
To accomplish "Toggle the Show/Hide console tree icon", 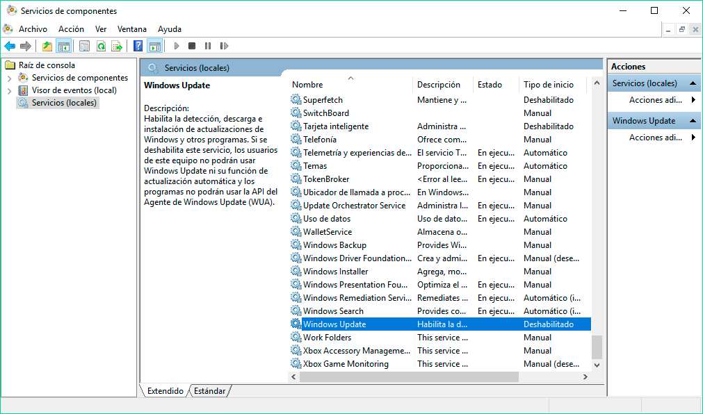I will point(64,46).
